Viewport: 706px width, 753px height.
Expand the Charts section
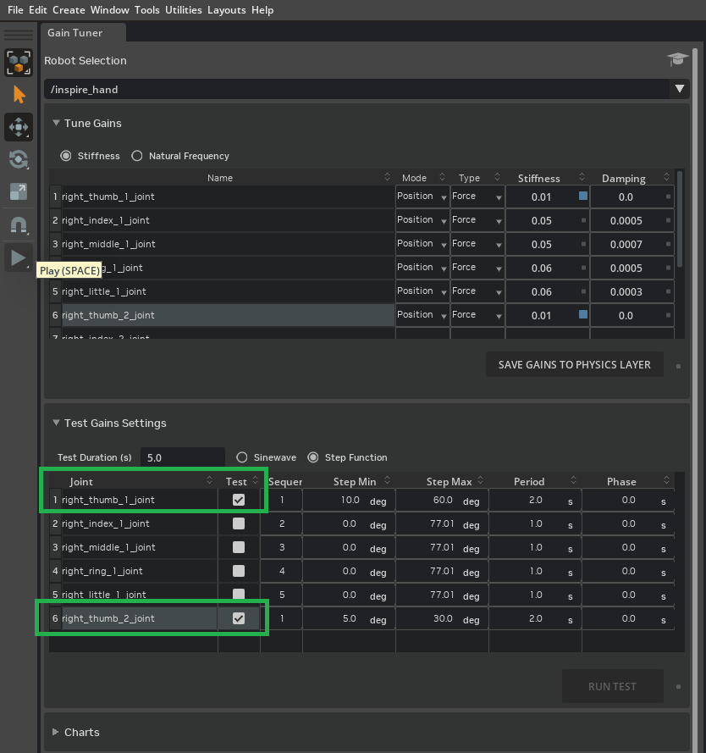56,732
